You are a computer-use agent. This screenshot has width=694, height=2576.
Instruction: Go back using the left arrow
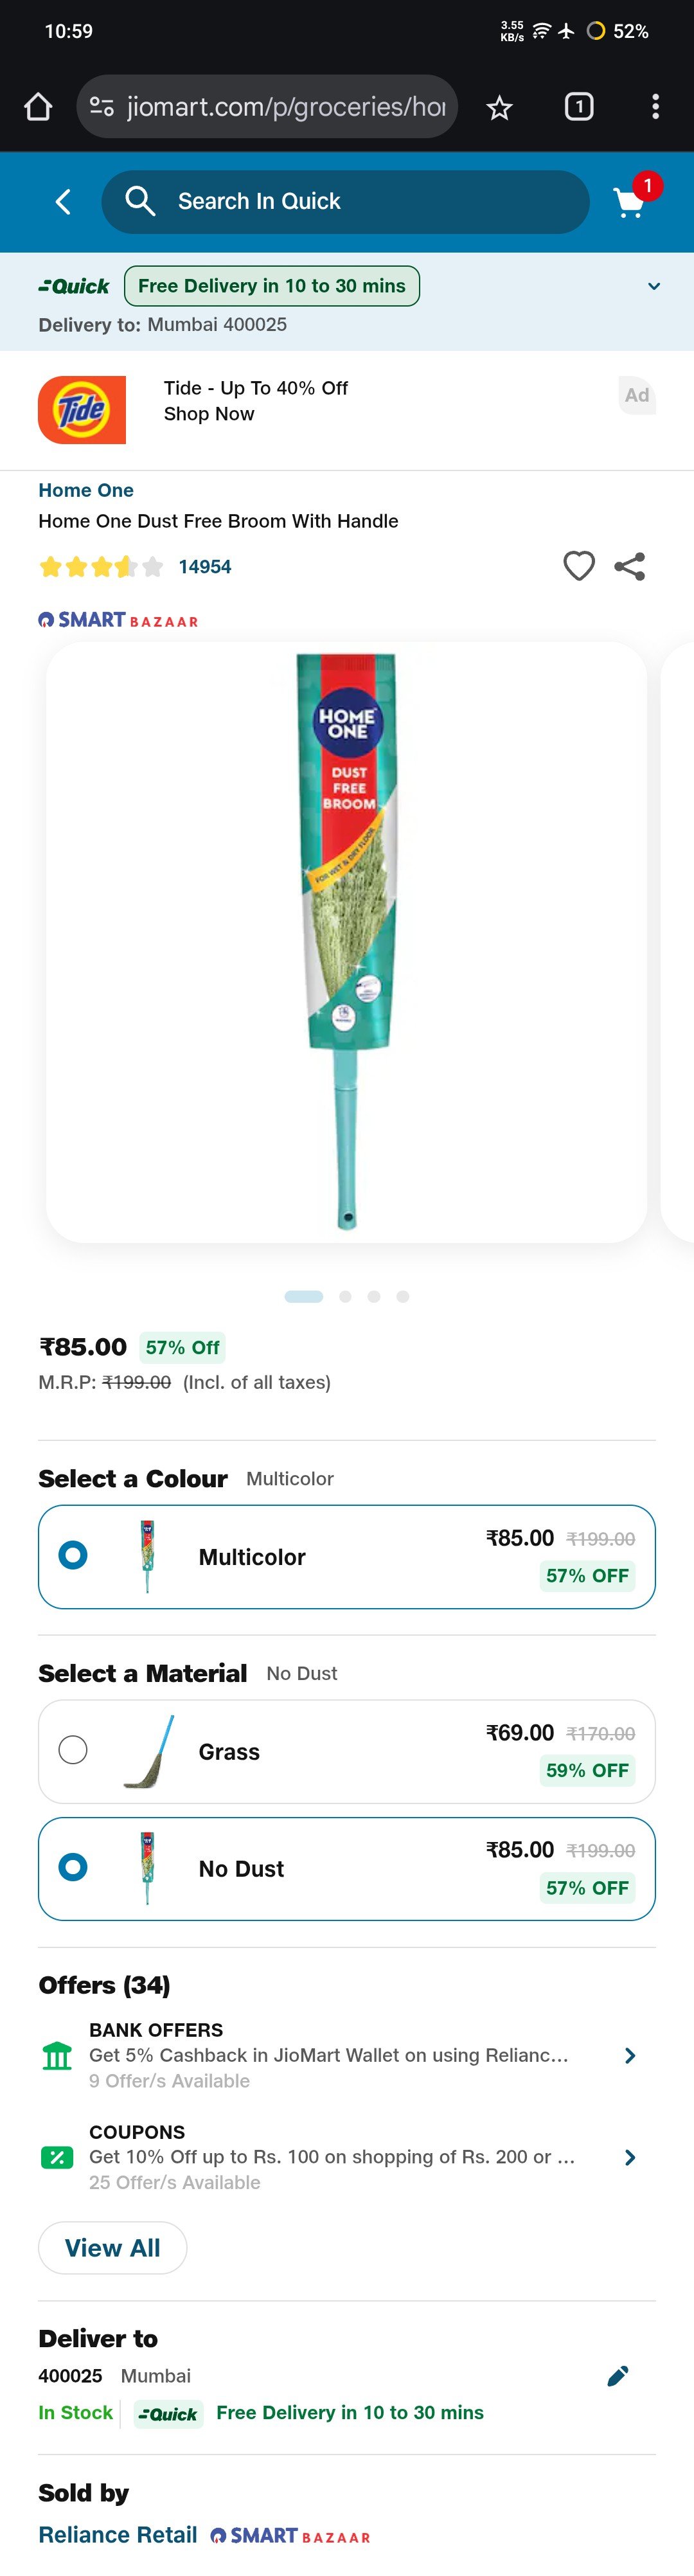(x=62, y=202)
